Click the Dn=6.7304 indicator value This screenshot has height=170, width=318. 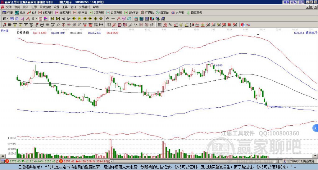tap(94, 33)
